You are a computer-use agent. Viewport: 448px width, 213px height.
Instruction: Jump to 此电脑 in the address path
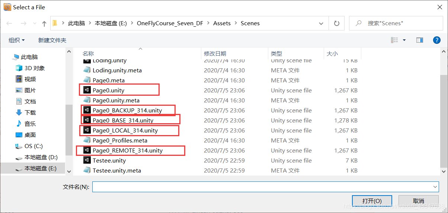76,23
